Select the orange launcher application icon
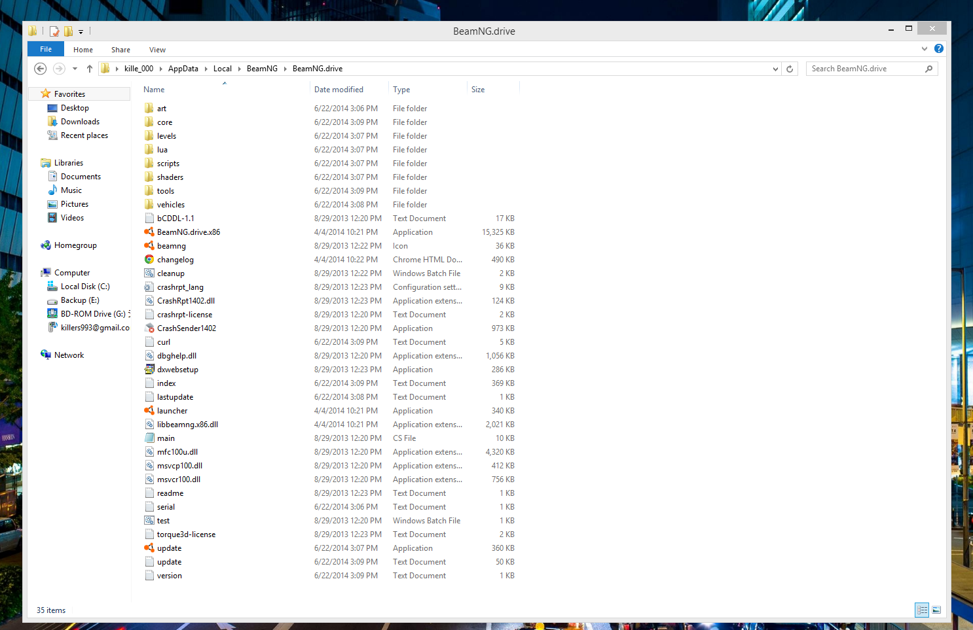Viewport: 973px width, 630px height. coord(149,411)
